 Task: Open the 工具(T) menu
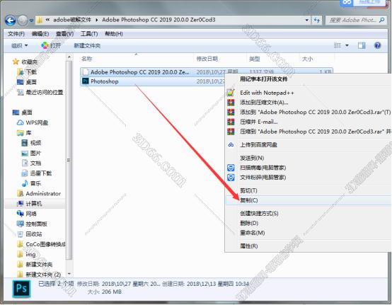click(89, 34)
